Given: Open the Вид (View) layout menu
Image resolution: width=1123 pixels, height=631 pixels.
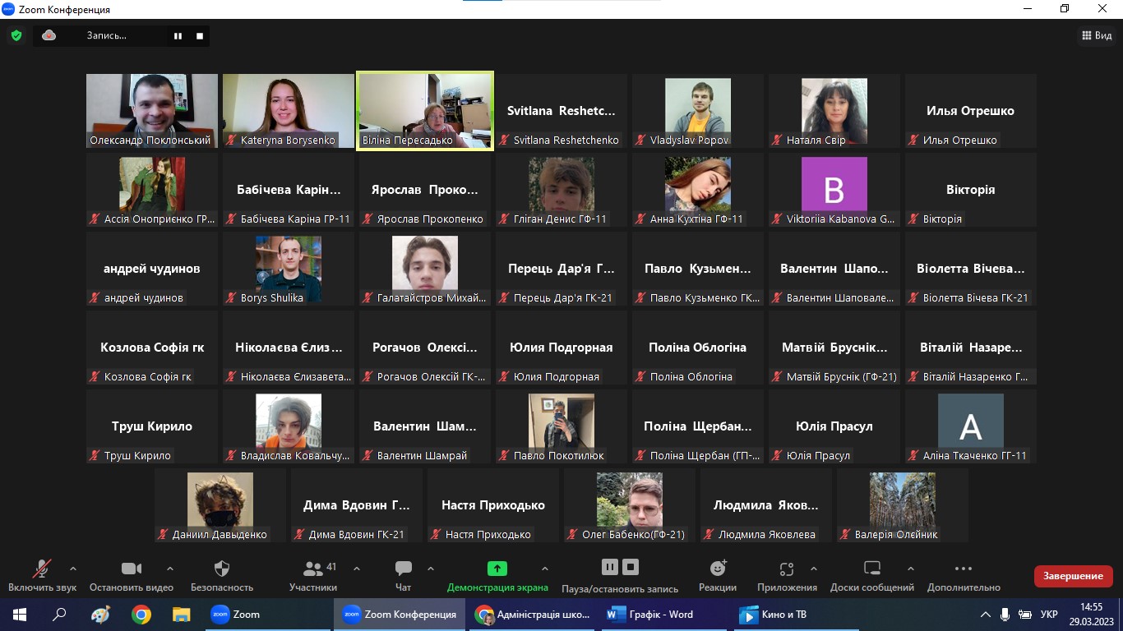Looking at the screenshot, I should coord(1096,35).
